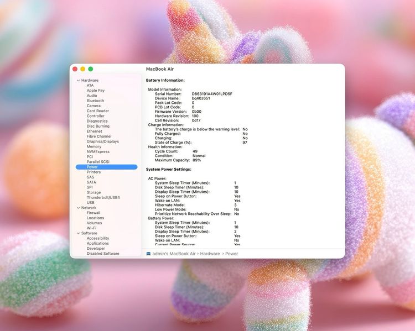This screenshot has height=331, width=415.
Task: Select Disabled Software in sidebar
Action: (103, 254)
